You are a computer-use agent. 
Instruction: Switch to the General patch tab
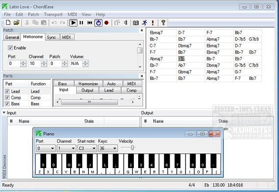(x=12, y=37)
